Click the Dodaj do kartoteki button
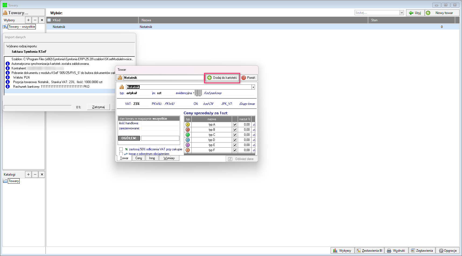462x256 pixels. point(222,78)
